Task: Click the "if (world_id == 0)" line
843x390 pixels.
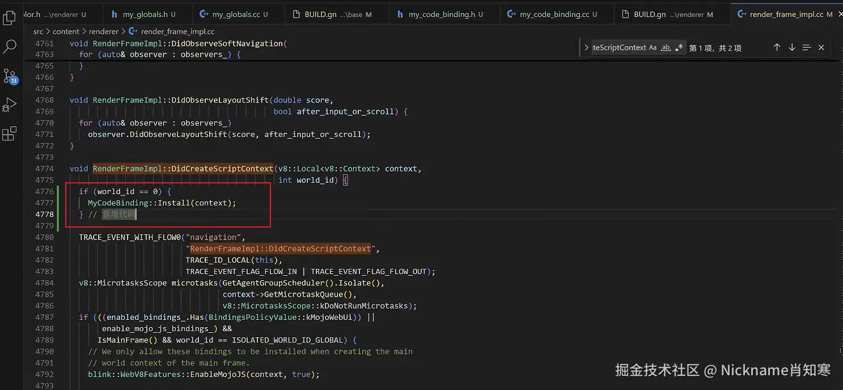Action: click(125, 191)
